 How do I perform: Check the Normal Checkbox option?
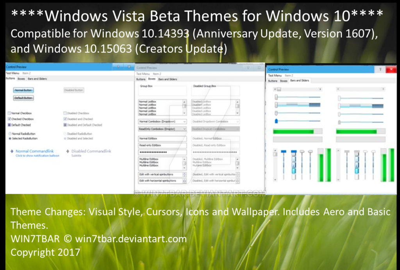9,113
